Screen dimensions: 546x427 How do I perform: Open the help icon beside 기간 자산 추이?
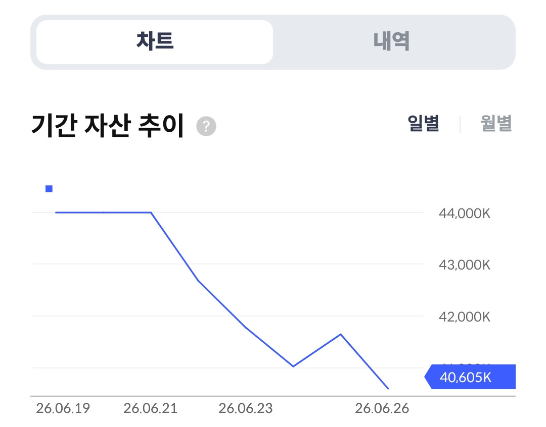(206, 126)
